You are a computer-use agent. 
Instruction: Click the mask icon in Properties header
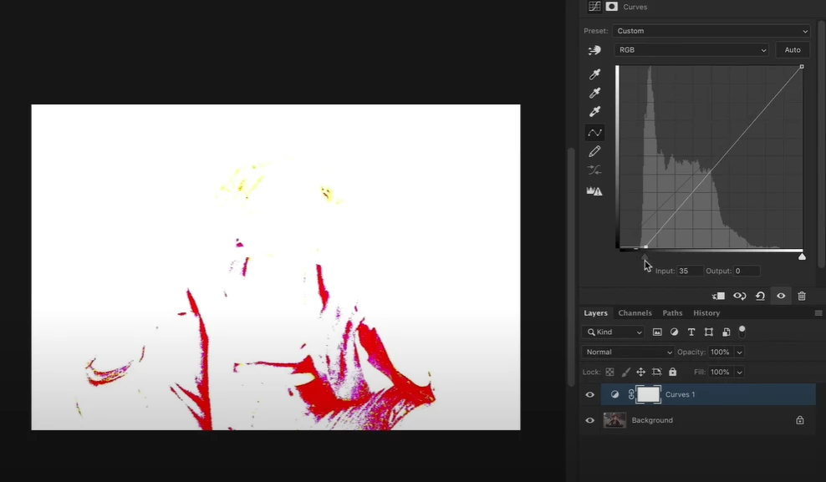pyautogui.click(x=612, y=7)
